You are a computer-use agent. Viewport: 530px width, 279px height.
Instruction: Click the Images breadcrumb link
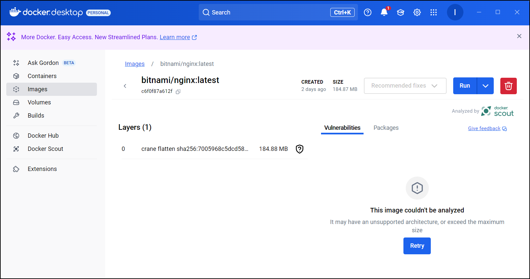click(134, 64)
